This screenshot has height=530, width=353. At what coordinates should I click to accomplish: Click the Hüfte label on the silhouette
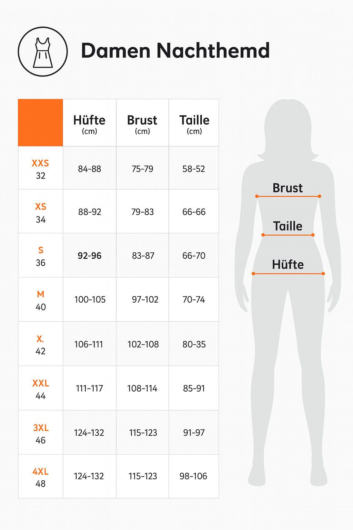coord(288,265)
